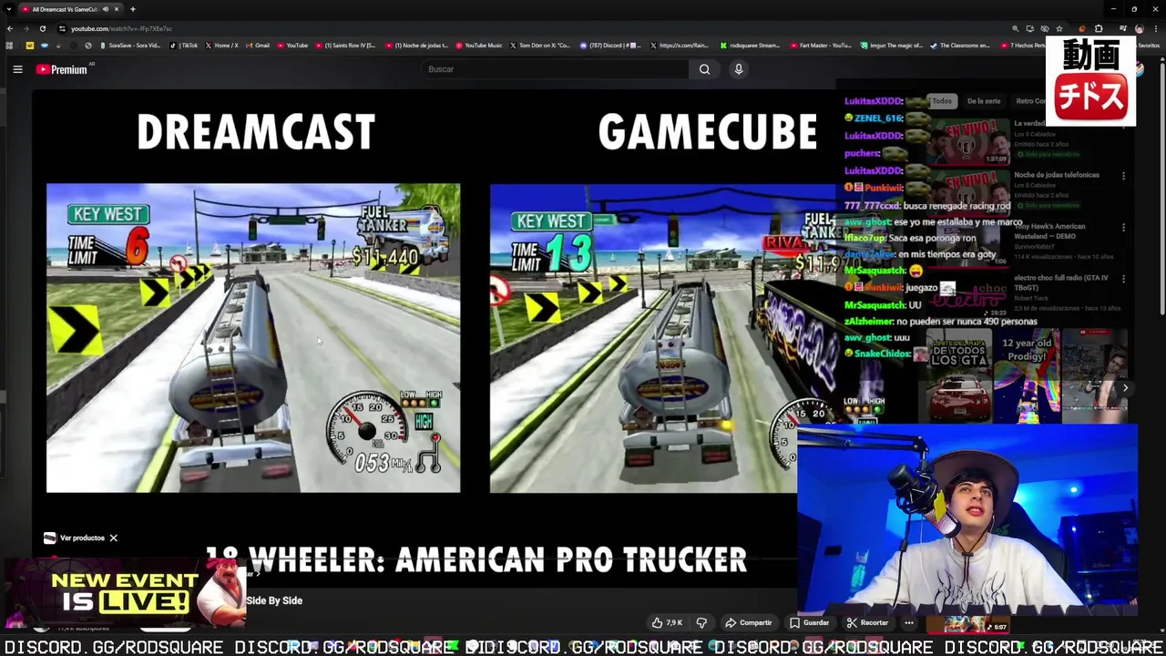1166x656 pixels.
Task: Open the browser profile avatar
Action: point(1139,28)
